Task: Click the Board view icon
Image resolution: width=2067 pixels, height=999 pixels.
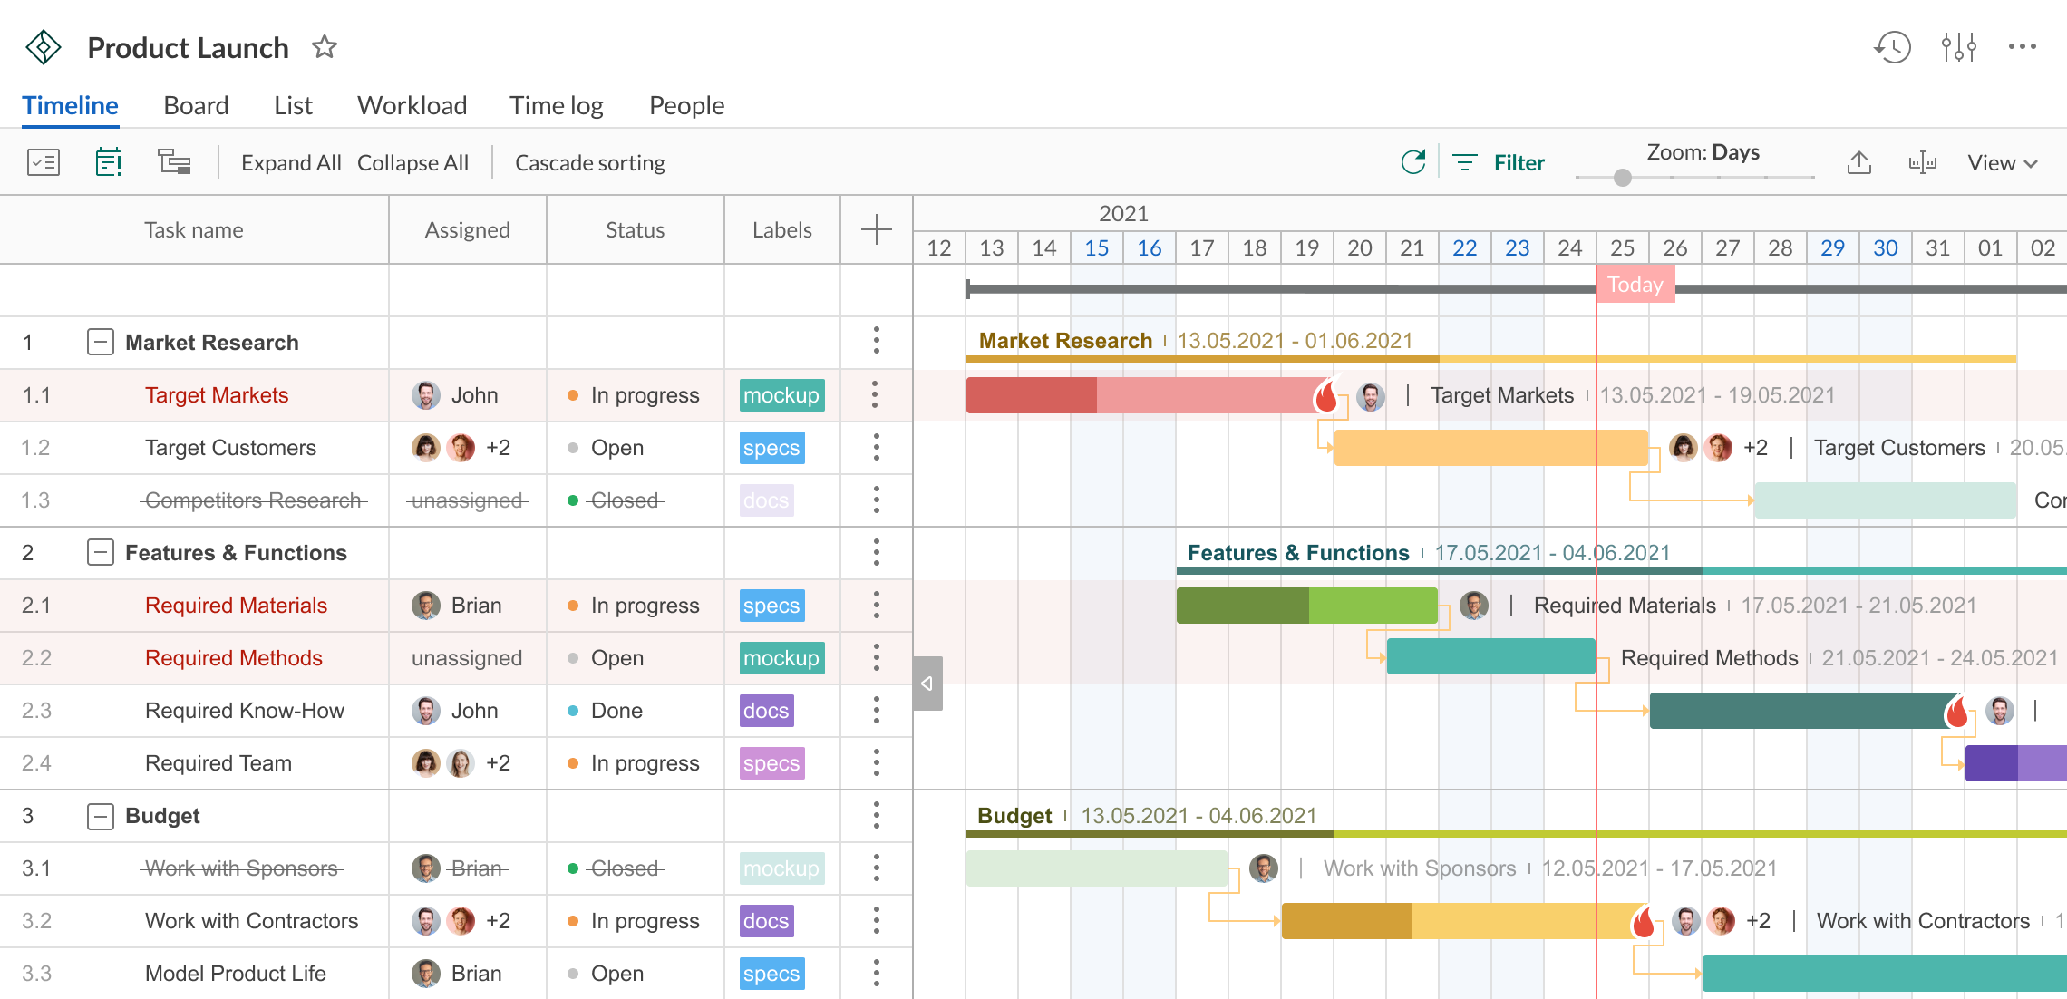Action: pyautogui.click(x=195, y=104)
